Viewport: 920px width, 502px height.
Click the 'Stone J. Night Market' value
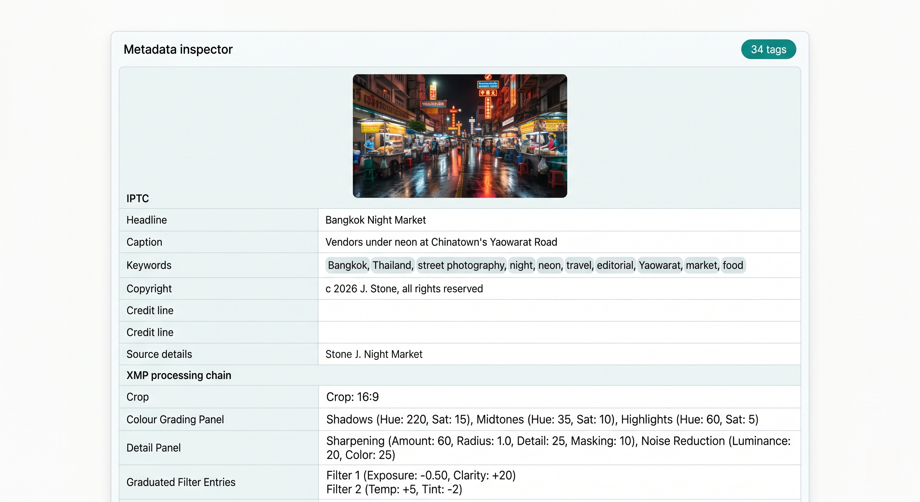(x=373, y=354)
